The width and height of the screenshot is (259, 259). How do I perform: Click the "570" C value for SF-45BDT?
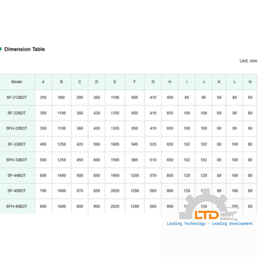(80, 191)
